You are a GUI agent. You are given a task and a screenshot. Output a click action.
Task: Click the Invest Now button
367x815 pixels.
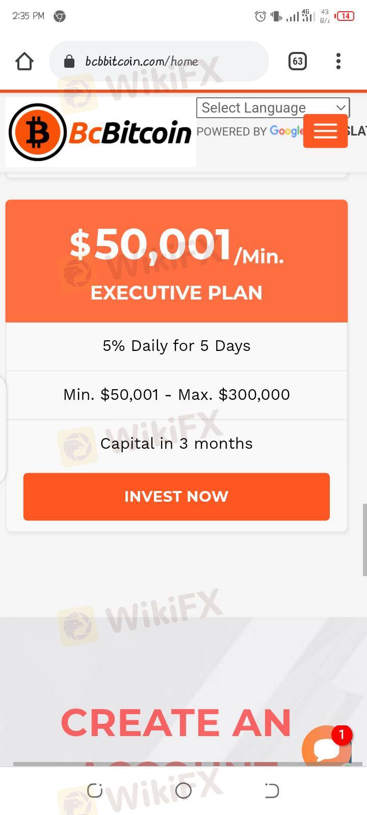click(x=176, y=497)
